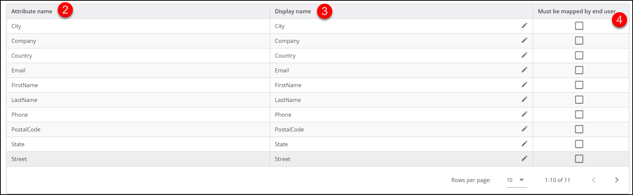Edit FirstName display name pencil icon
Viewport: 633px width, 195px height.
coord(524,85)
